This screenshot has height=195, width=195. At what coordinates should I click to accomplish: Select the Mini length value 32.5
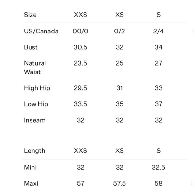point(159,167)
